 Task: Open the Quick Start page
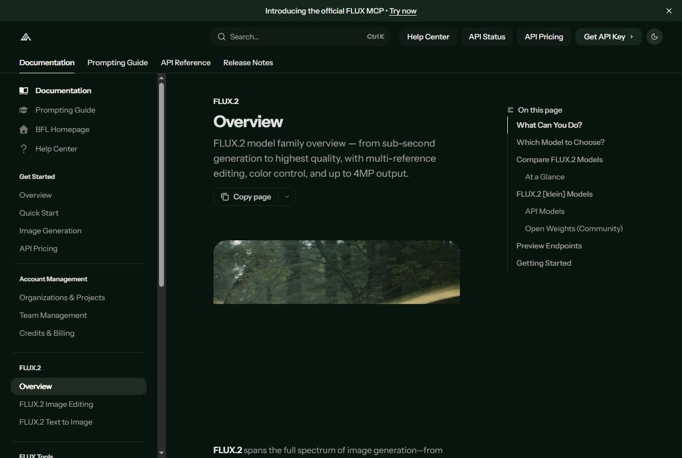click(x=39, y=213)
